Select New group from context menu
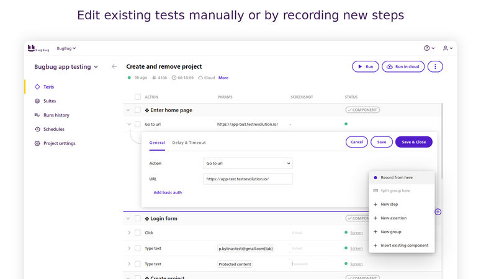This screenshot has height=279, width=481. [402, 232]
